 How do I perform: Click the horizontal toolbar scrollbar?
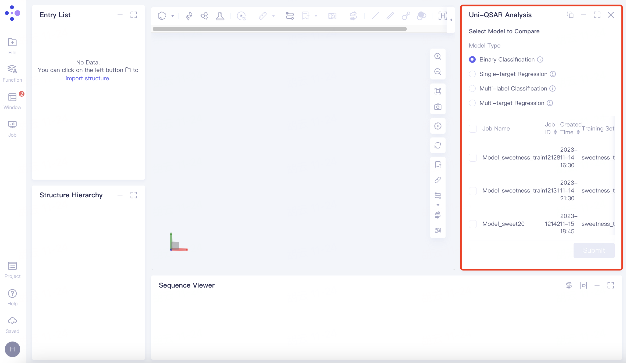pyautogui.click(x=280, y=29)
